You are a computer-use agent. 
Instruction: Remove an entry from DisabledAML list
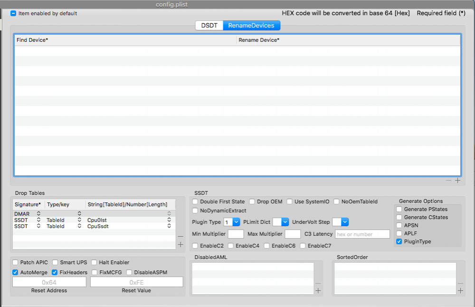pos(318,283)
